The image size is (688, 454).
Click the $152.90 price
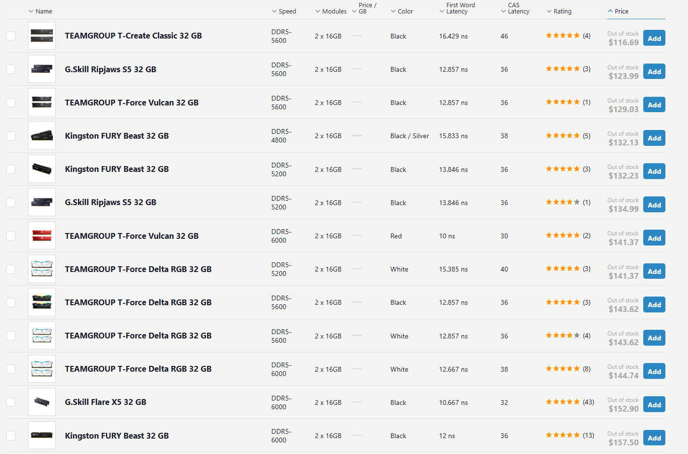pyautogui.click(x=624, y=409)
